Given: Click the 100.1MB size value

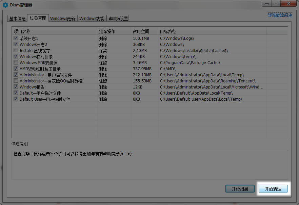Looking at the screenshot, I should [x=141, y=39].
